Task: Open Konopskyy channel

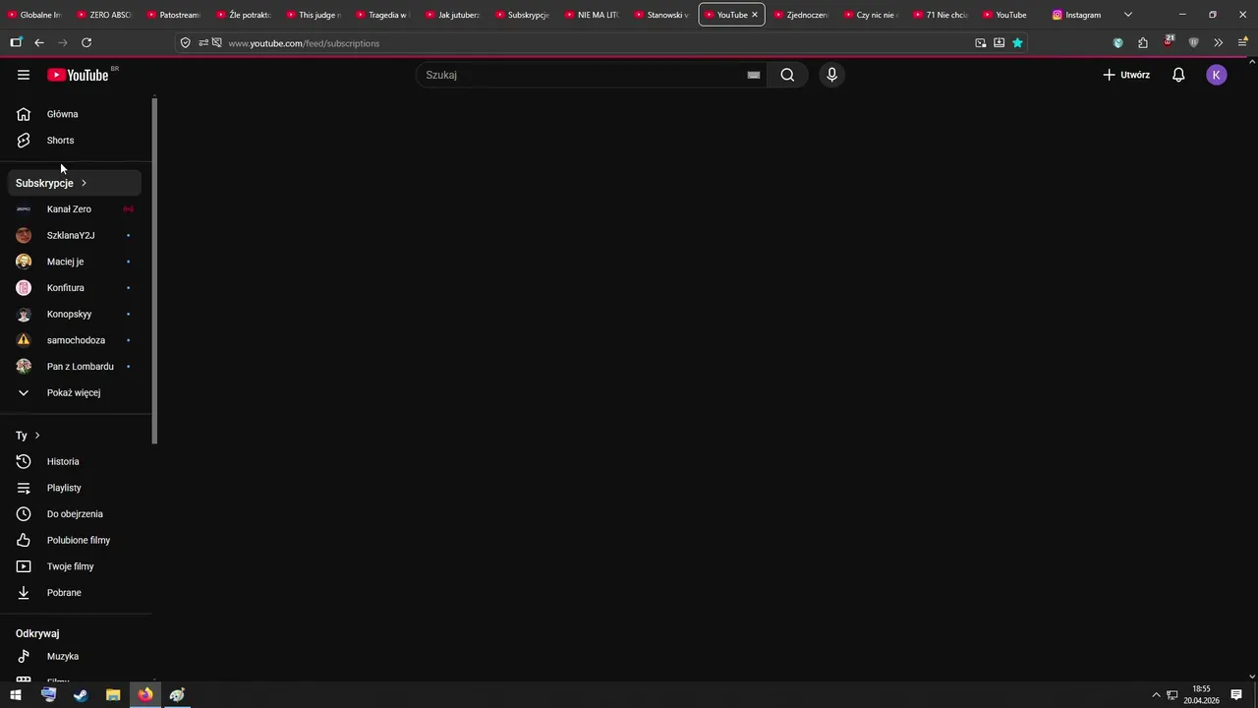Action: pyautogui.click(x=75, y=315)
